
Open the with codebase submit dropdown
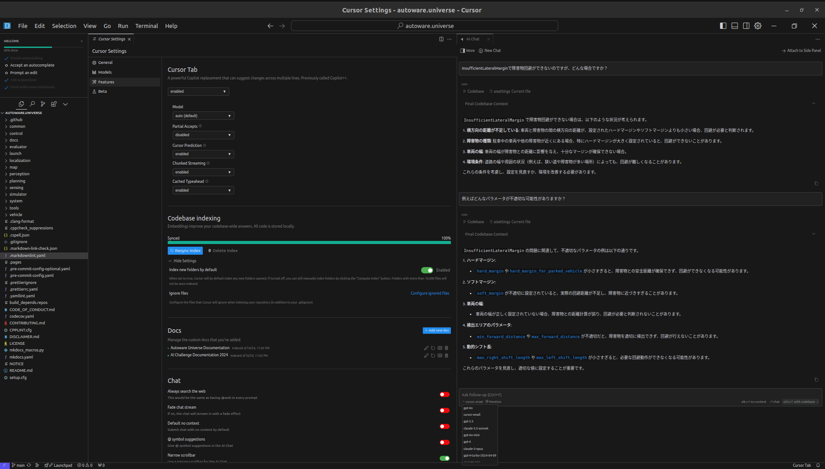tap(801, 402)
